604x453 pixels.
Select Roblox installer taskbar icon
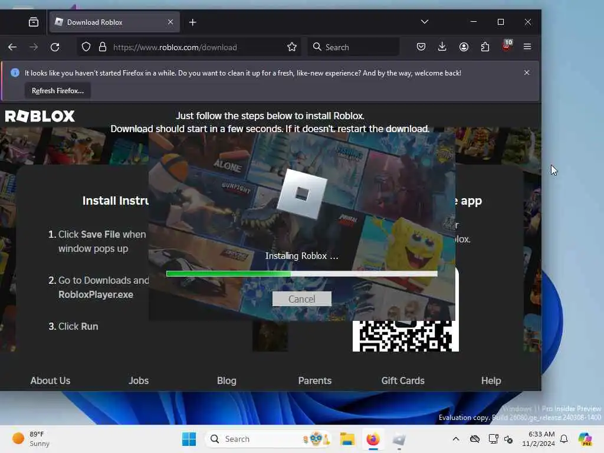[399, 439]
